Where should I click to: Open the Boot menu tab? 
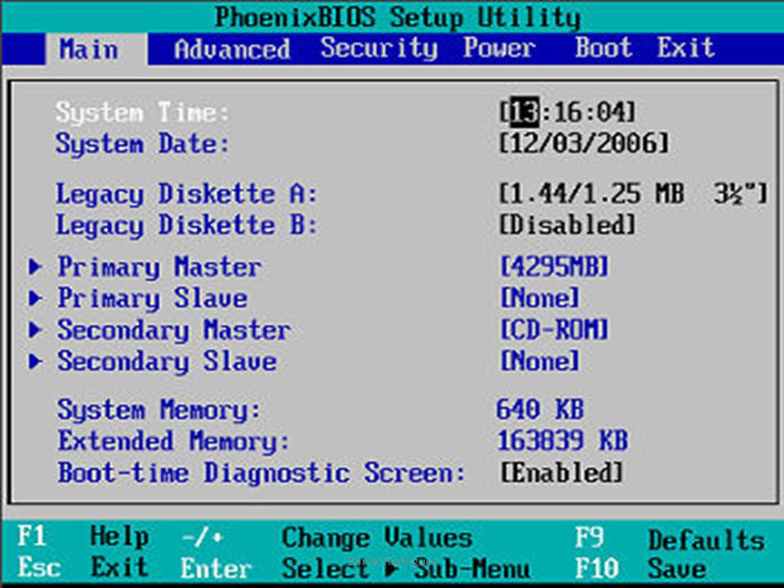[604, 48]
